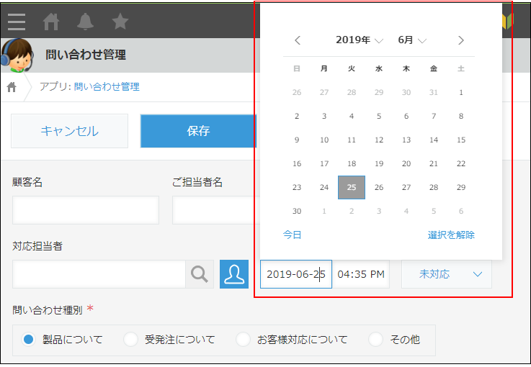The image size is (531, 367).
Task: Go to previous month in calendar
Action: (x=298, y=40)
